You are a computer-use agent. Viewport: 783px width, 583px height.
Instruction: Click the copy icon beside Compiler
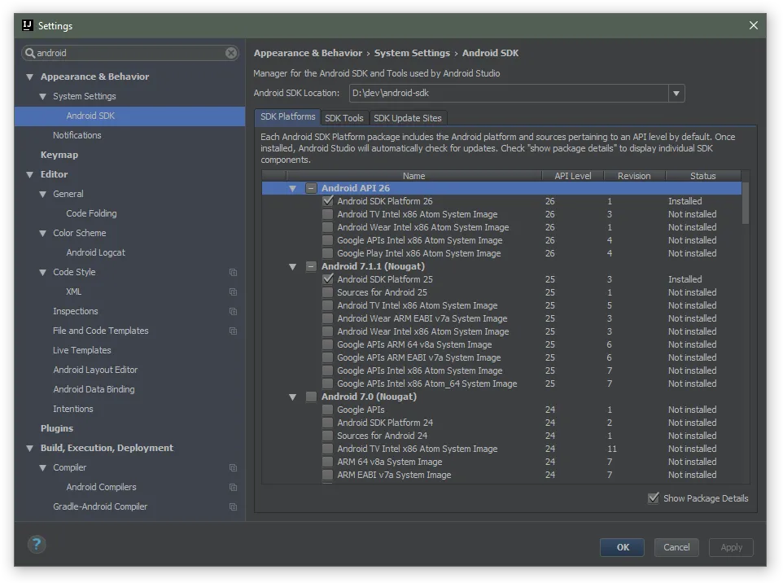233,468
